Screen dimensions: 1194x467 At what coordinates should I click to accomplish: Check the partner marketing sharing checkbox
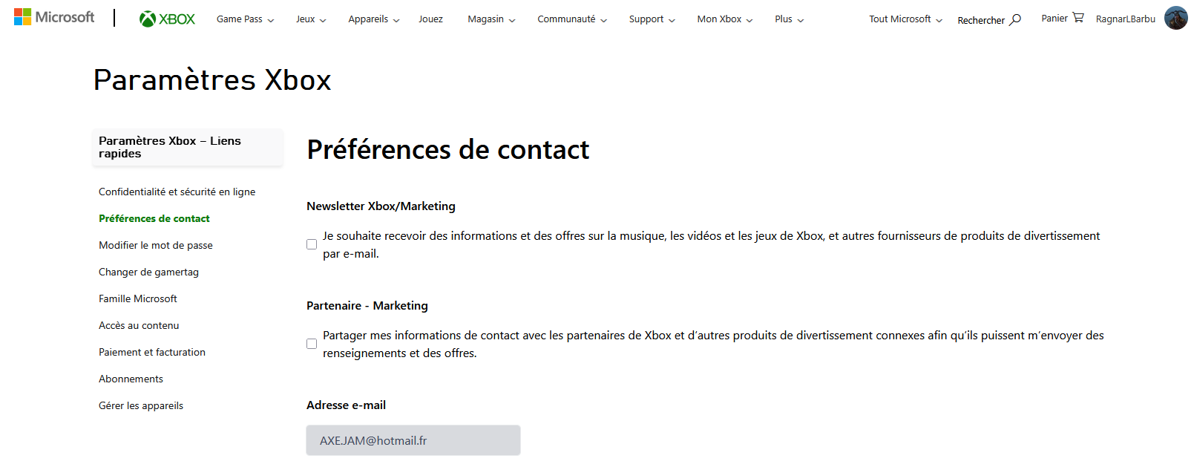(x=312, y=344)
